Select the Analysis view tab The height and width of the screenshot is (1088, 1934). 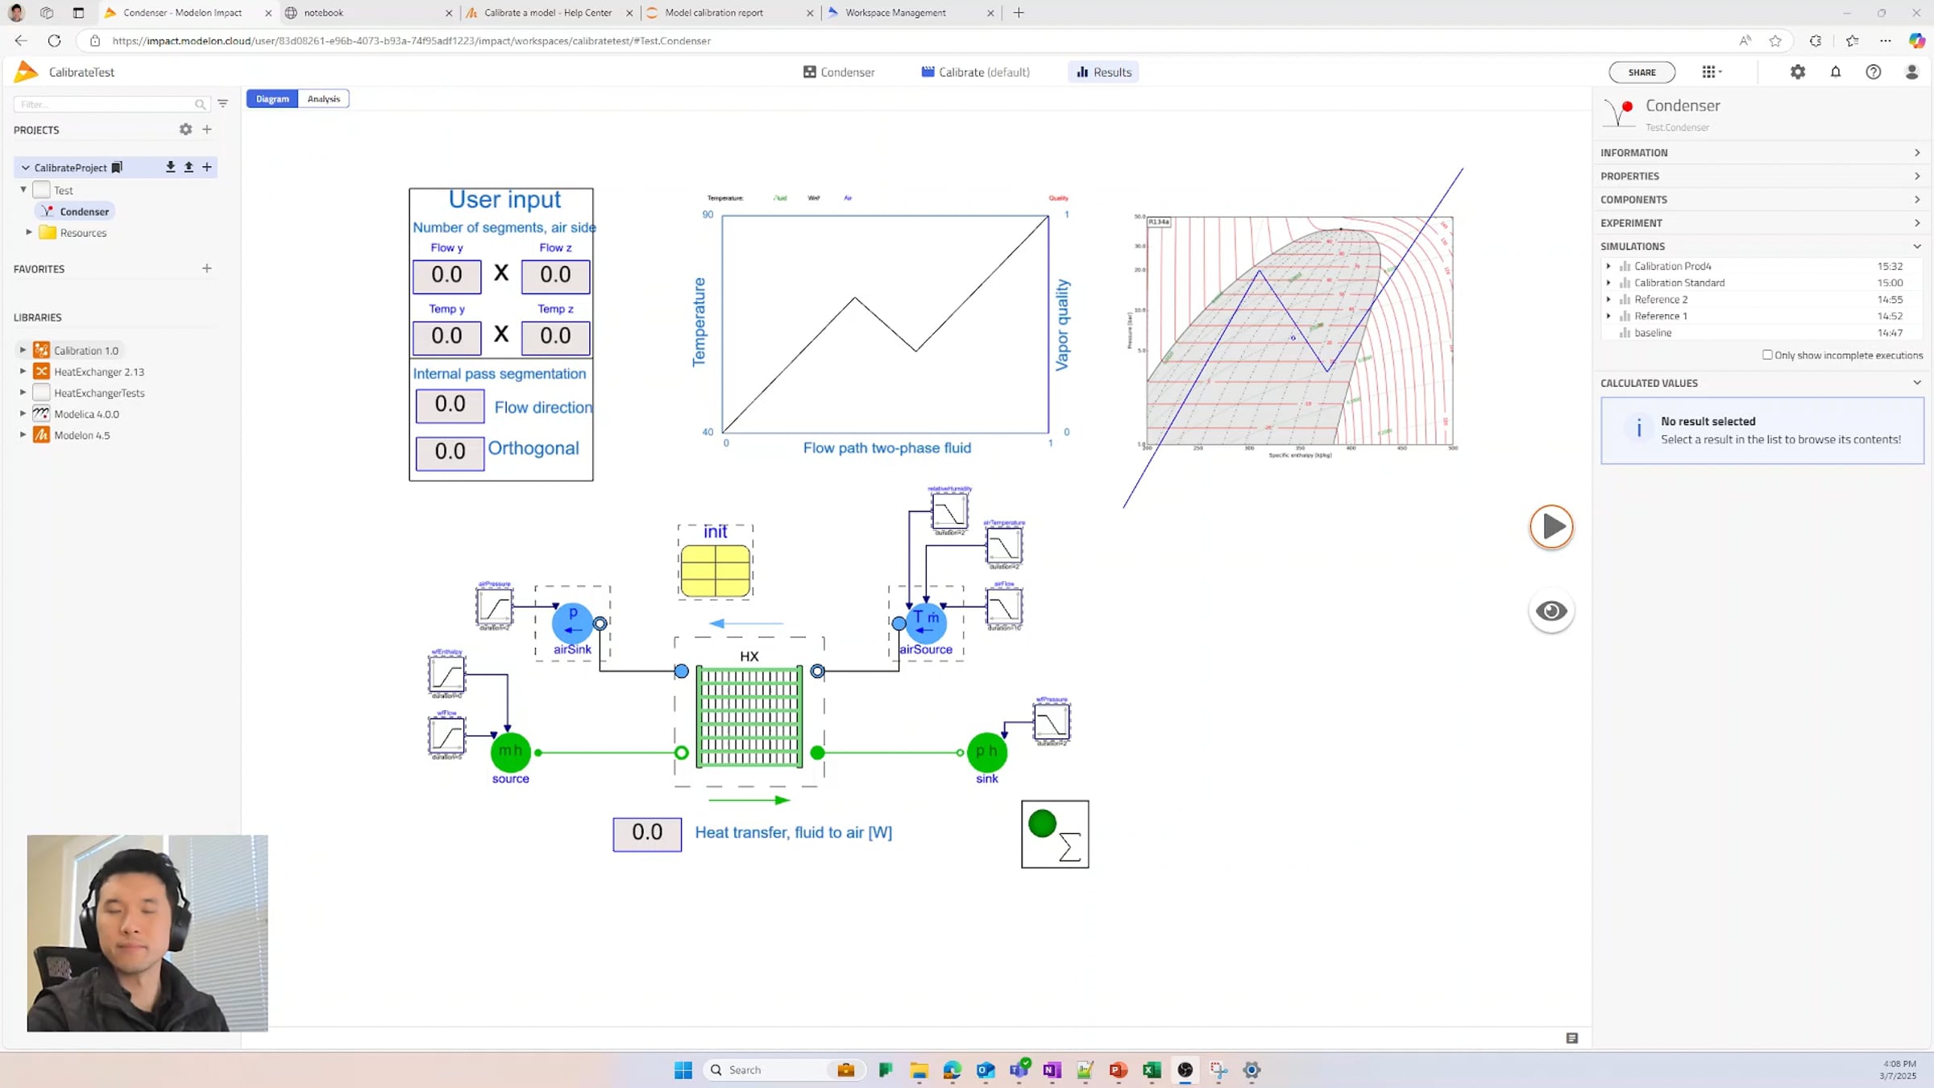[x=323, y=98]
